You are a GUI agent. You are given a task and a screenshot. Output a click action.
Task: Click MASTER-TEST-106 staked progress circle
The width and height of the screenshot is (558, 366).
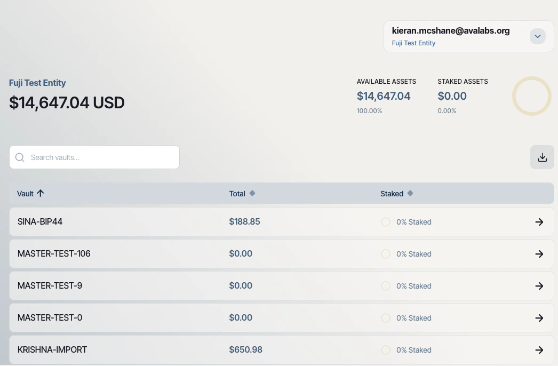[x=386, y=254]
